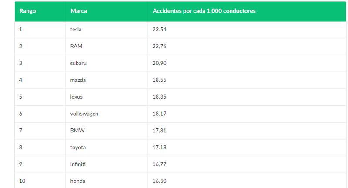Select the toyota brand cell

click(78, 148)
